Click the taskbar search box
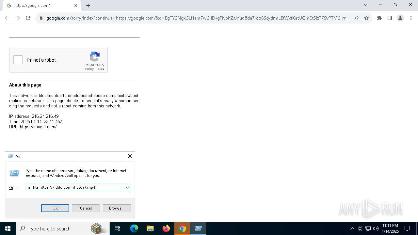The width and height of the screenshot is (418, 235). click(x=62, y=228)
